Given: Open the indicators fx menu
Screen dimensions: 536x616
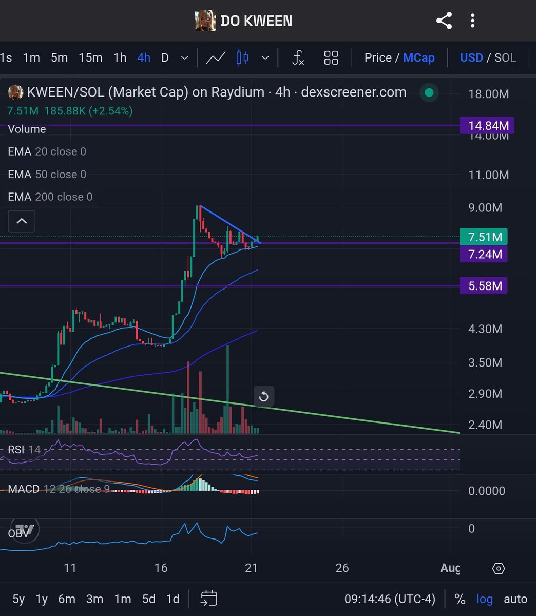Looking at the screenshot, I should coord(298,58).
